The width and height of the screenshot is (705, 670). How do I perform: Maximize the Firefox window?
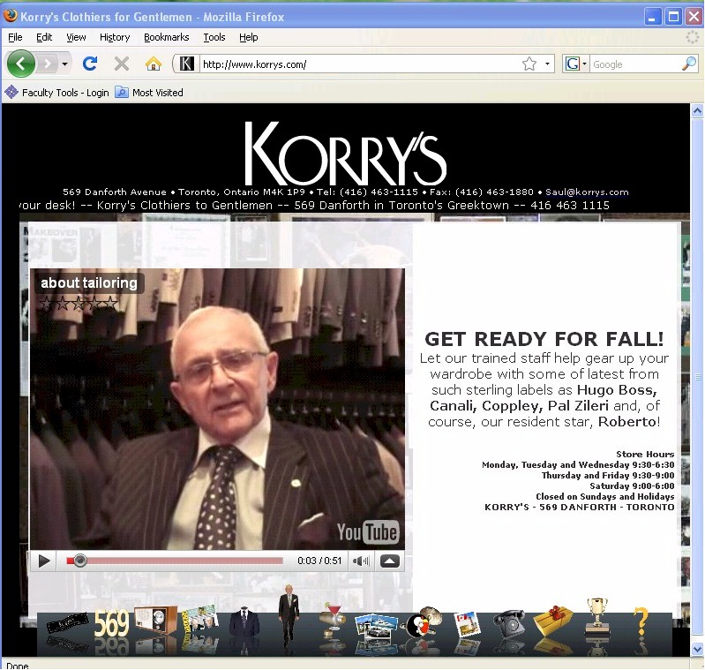(x=673, y=17)
